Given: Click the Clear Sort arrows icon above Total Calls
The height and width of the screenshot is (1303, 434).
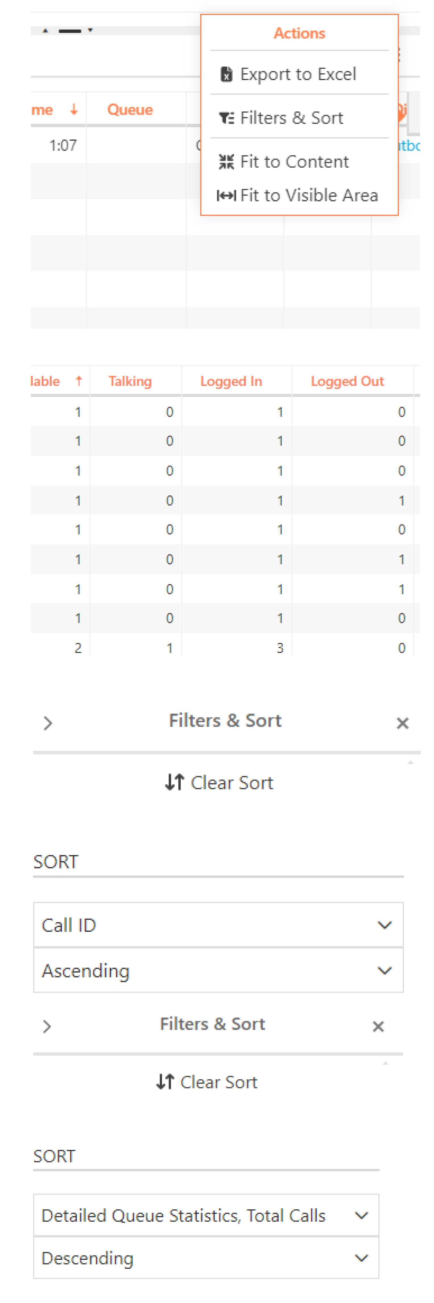Looking at the screenshot, I should tap(165, 1082).
